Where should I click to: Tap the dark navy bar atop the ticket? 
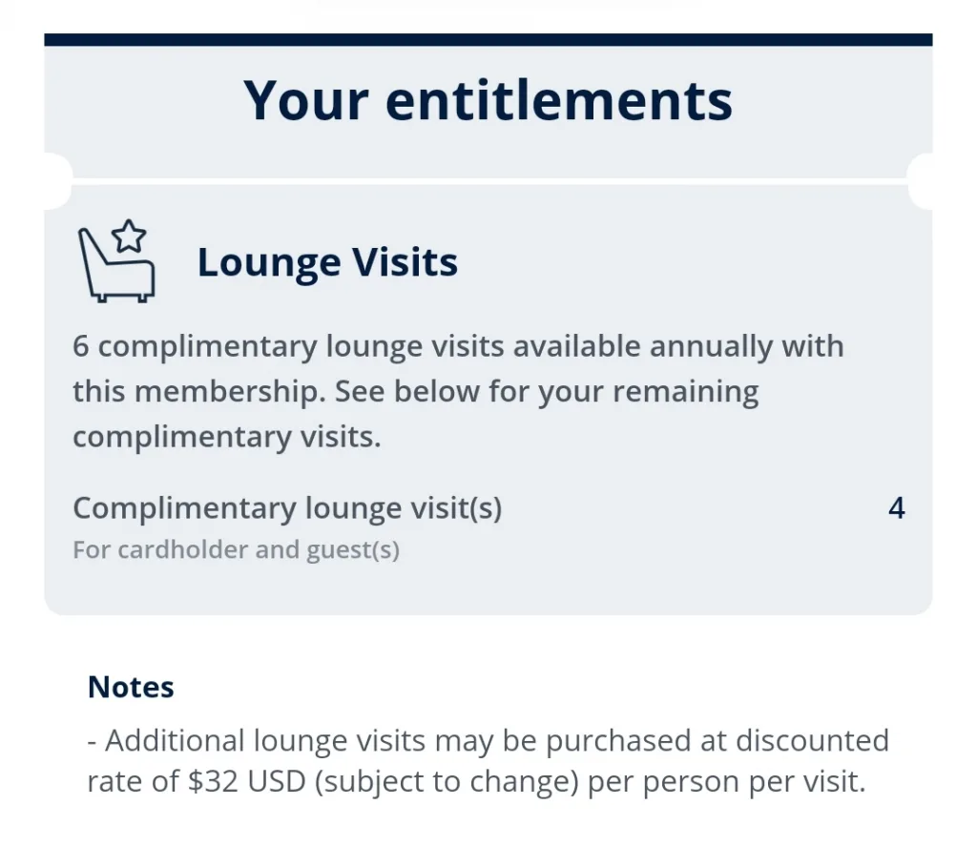click(488, 40)
